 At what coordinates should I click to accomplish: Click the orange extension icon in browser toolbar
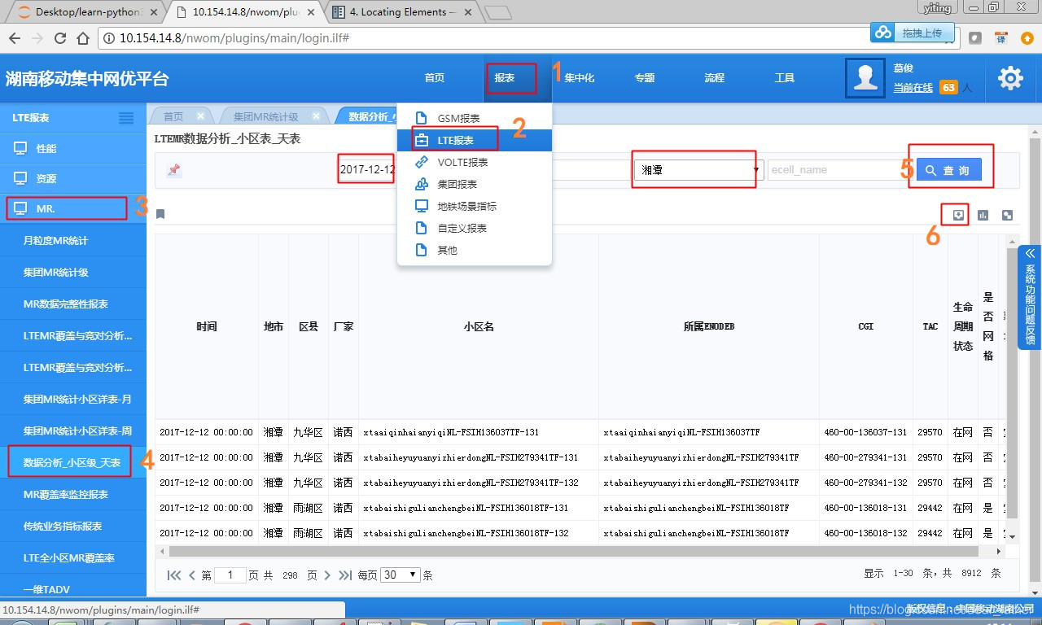click(x=1028, y=38)
